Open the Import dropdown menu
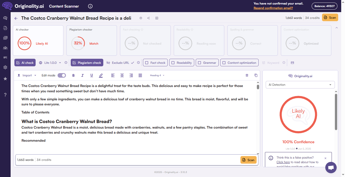Viewport: 345px width, 177px height. click(x=27, y=75)
